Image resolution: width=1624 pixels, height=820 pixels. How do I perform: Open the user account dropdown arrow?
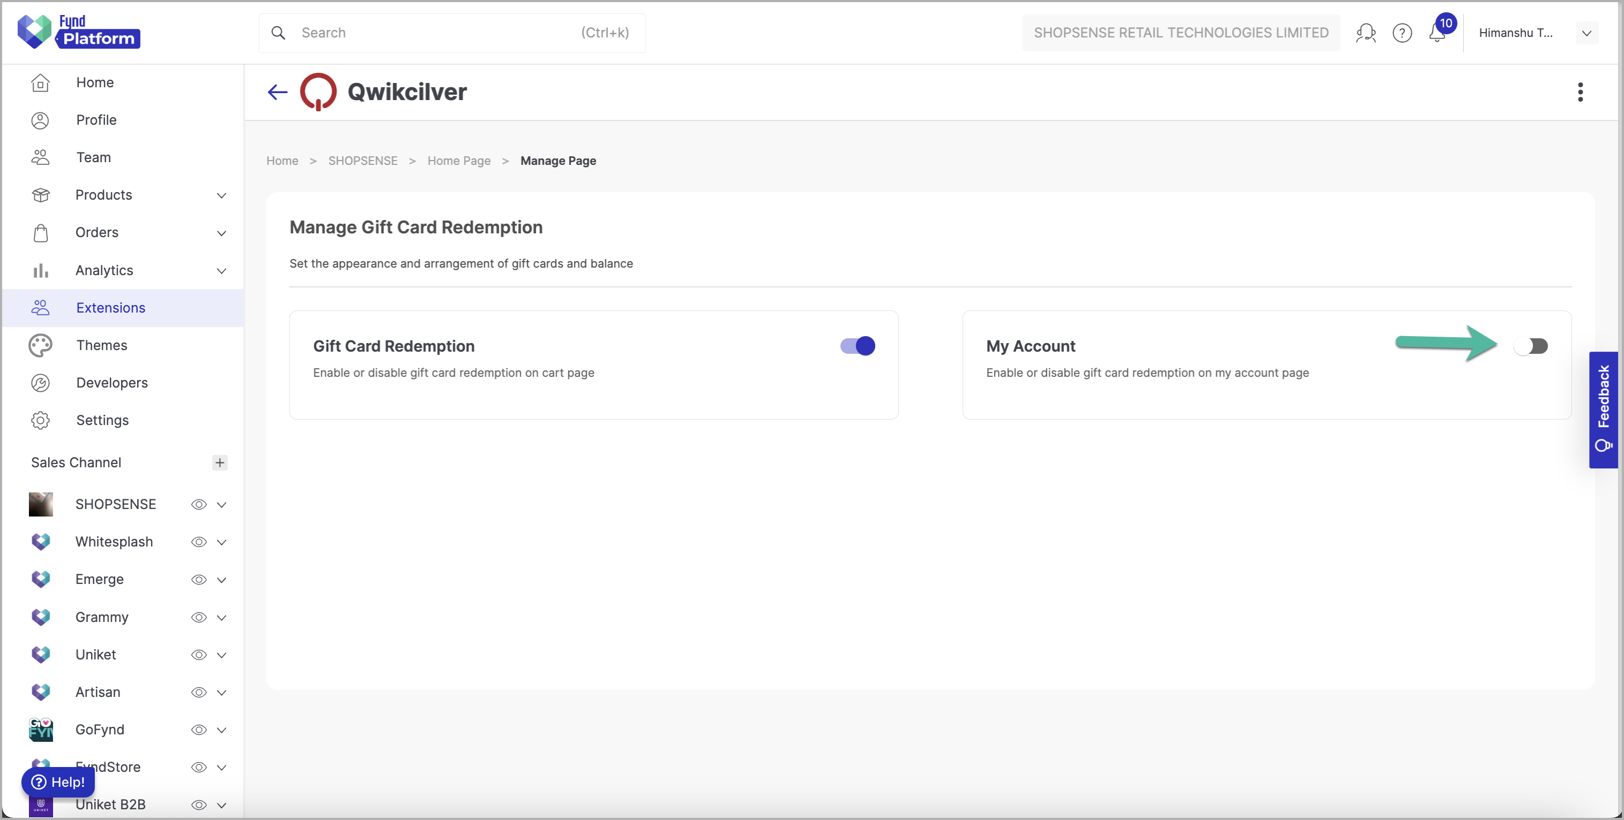click(x=1586, y=33)
